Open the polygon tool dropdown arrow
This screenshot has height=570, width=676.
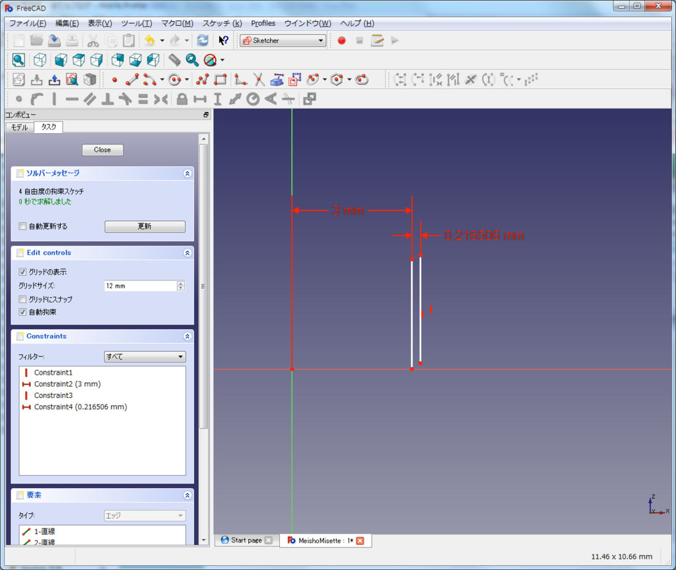[x=349, y=80]
